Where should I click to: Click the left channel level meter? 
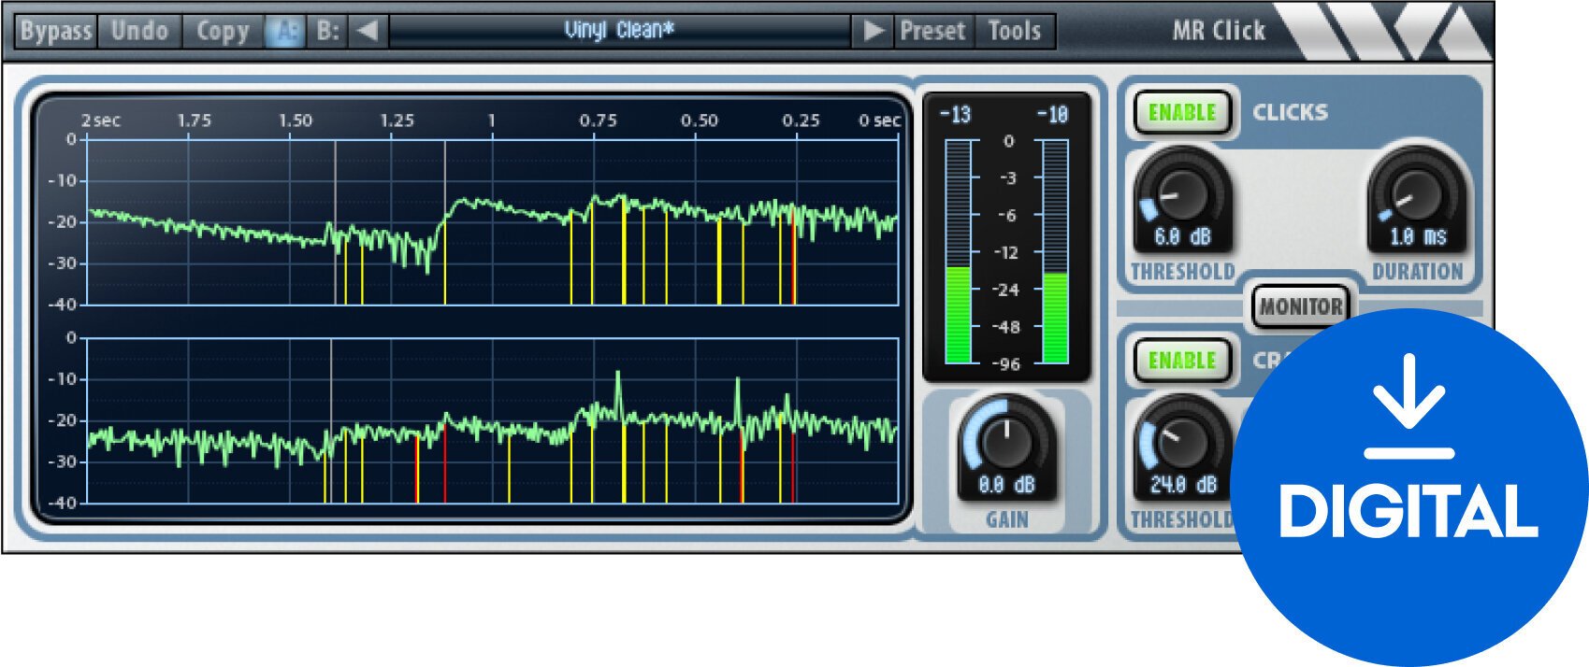click(x=958, y=251)
